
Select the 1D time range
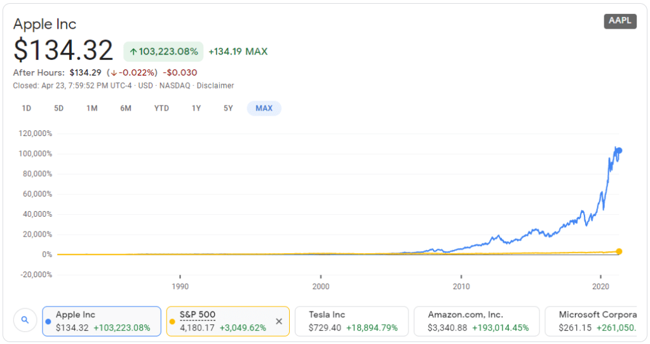click(27, 108)
